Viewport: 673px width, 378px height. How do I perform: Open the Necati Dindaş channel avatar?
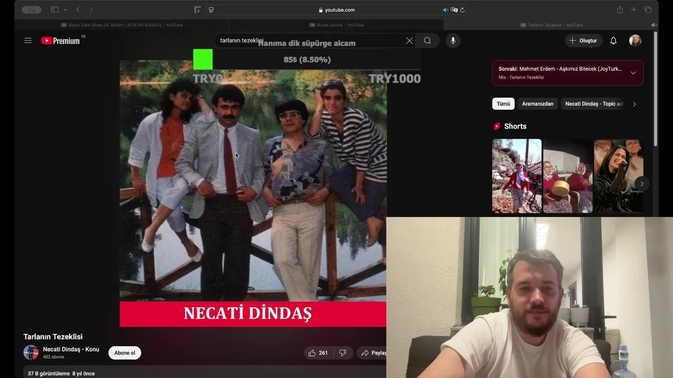click(x=31, y=352)
